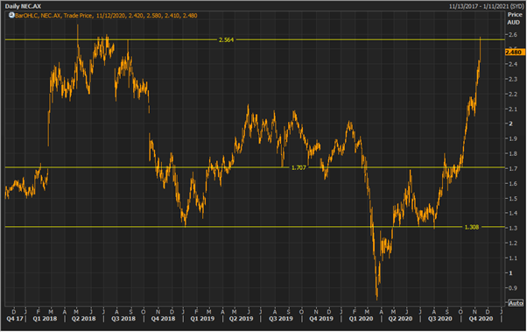Select the 2.564 resistance line label
Image resolution: width=527 pixels, height=332 pixels.
(226, 39)
